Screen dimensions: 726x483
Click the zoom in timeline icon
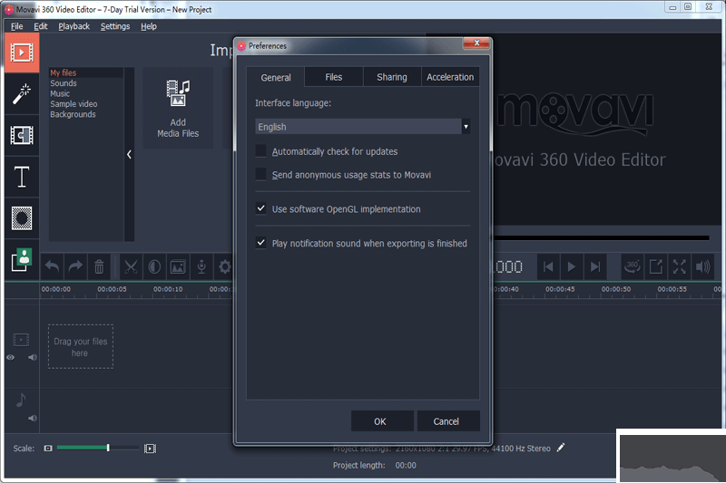point(150,449)
